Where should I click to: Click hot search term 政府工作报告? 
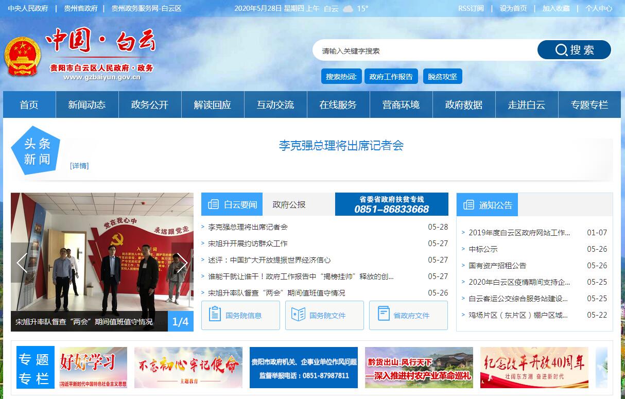pos(391,77)
